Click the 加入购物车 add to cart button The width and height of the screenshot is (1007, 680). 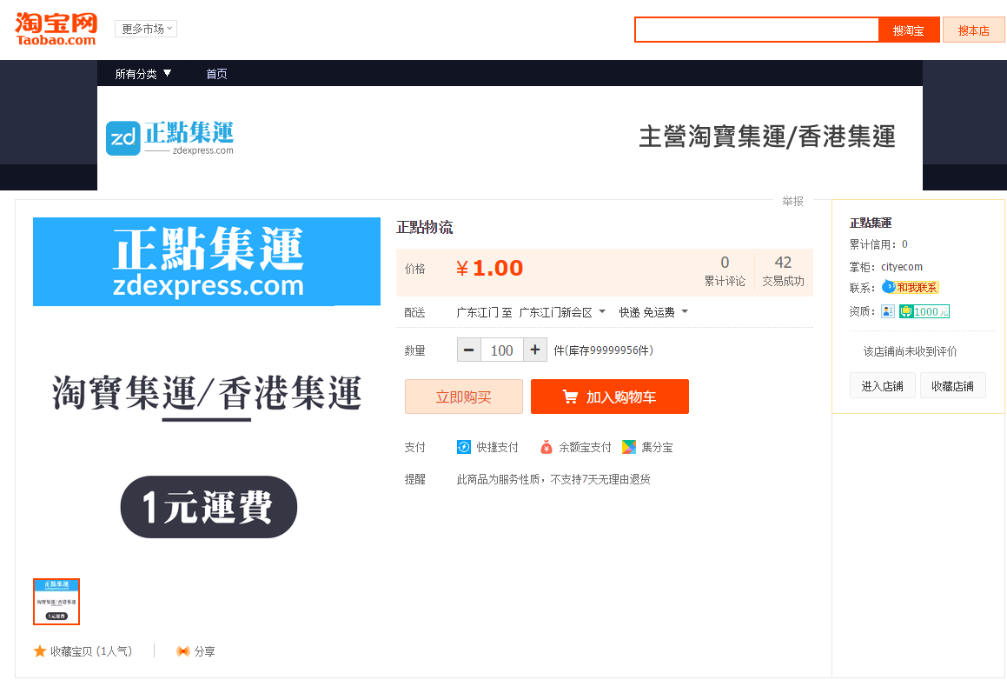pyautogui.click(x=609, y=397)
